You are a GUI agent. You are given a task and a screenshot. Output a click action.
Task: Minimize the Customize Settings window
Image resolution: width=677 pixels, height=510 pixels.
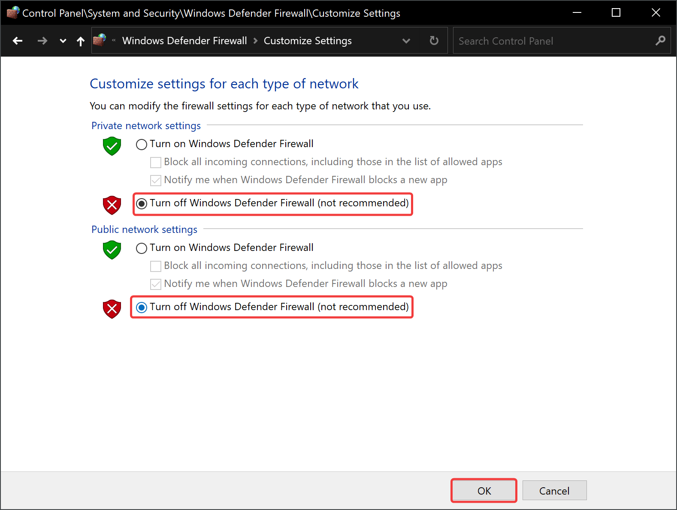(x=577, y=12)
